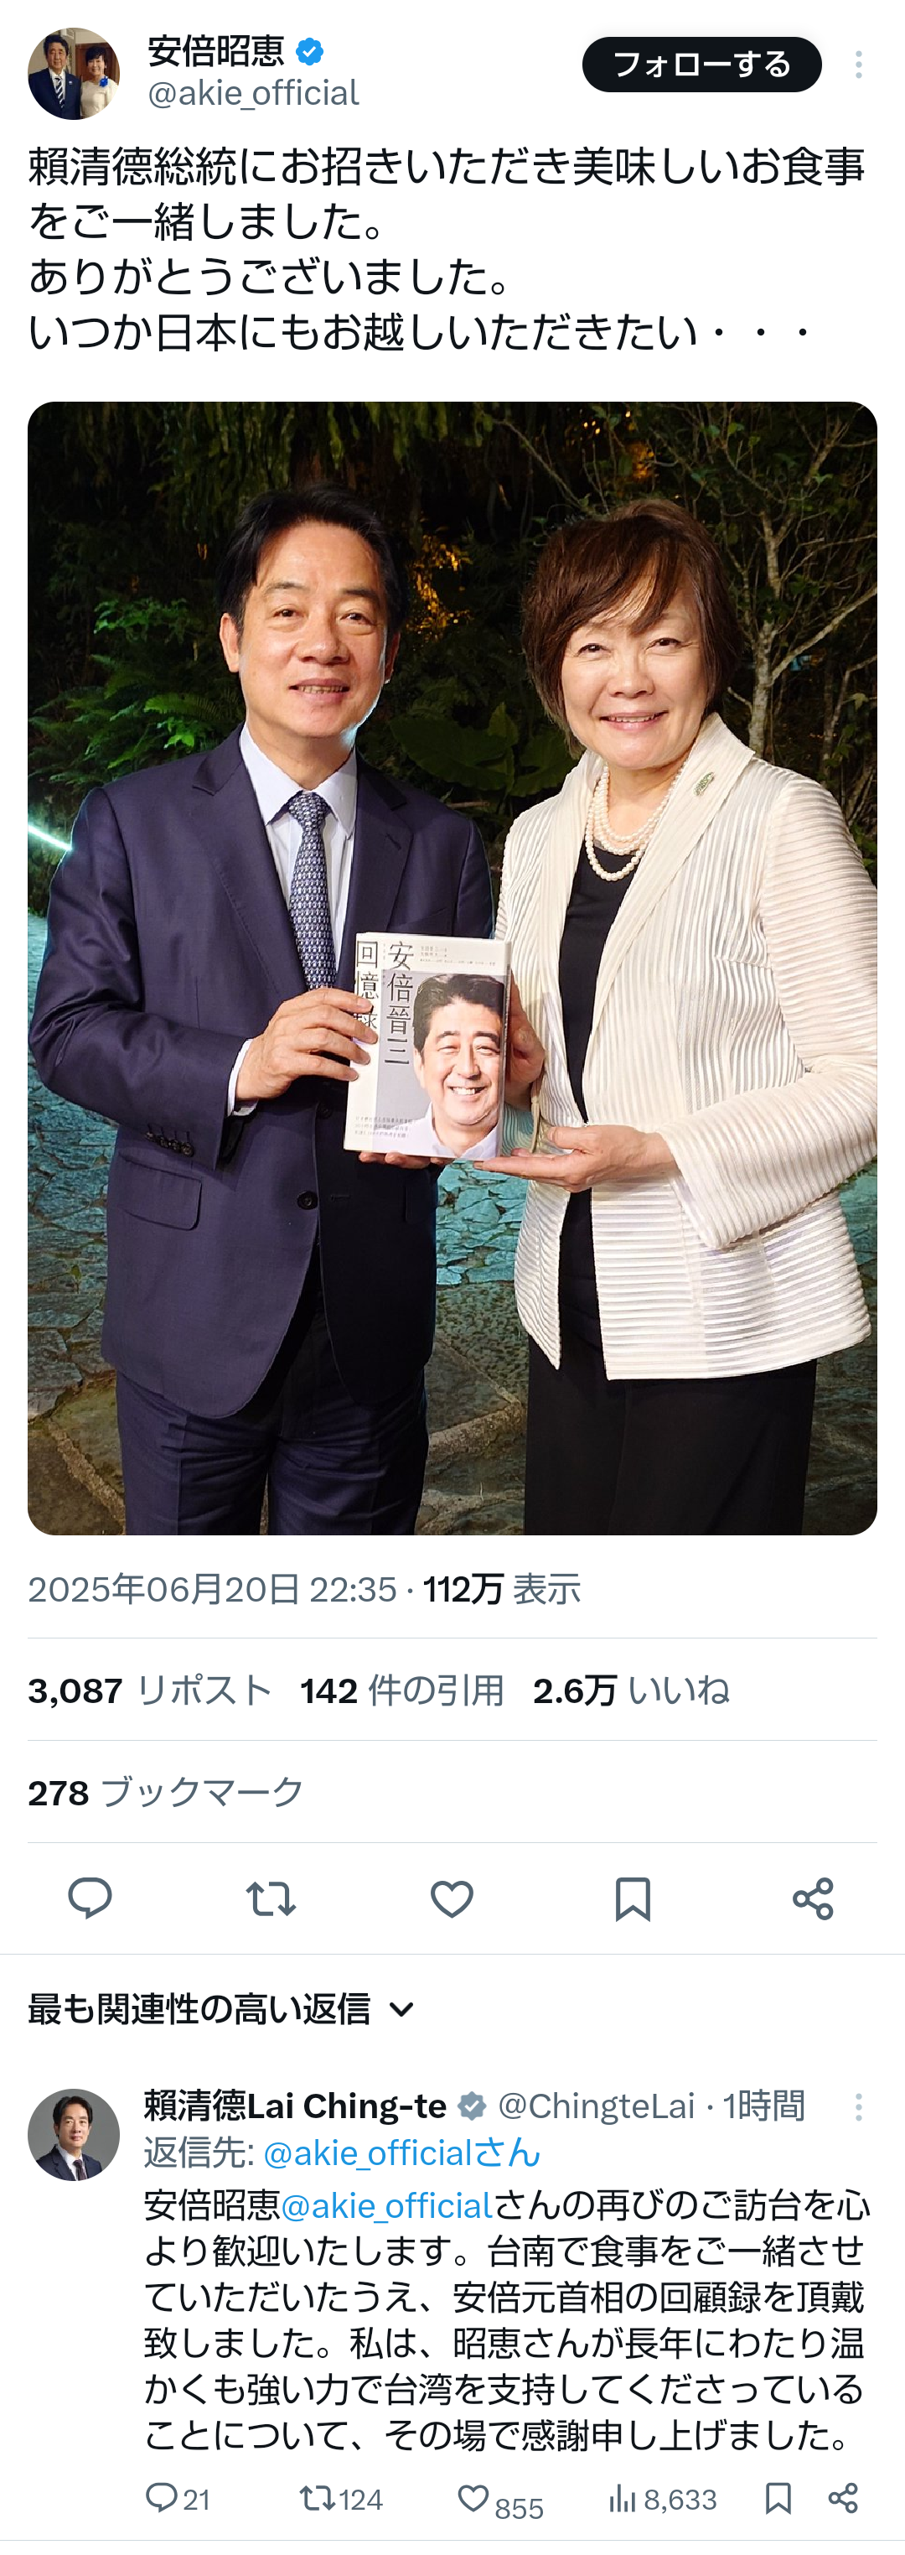
Task: View analytics of reply showing 8,633
Action: coord(662,2499)
